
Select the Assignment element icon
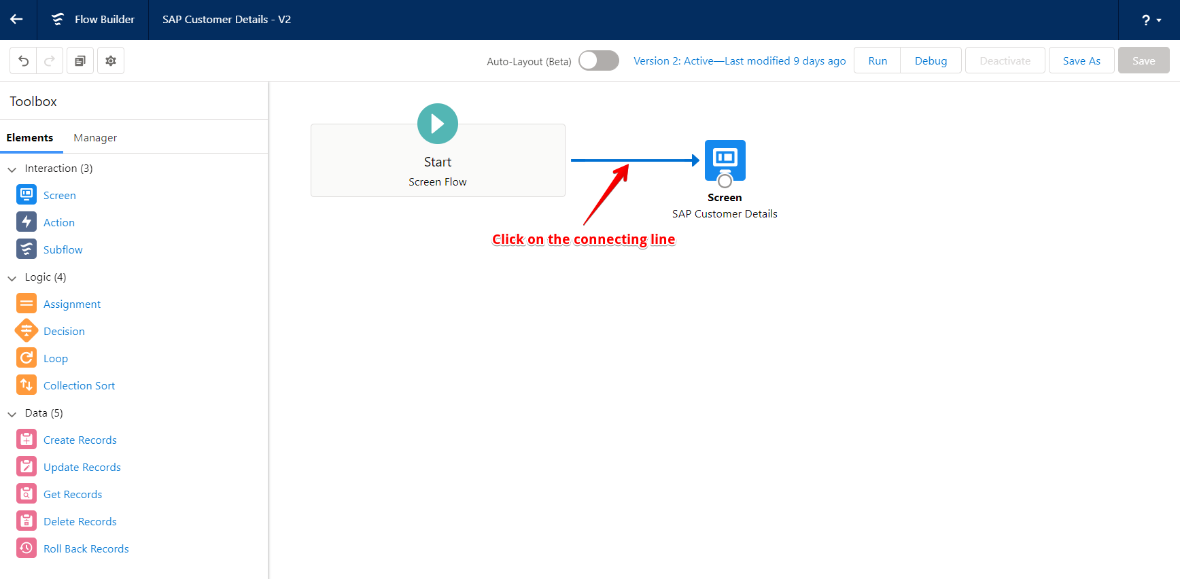(x=27, y=304)
